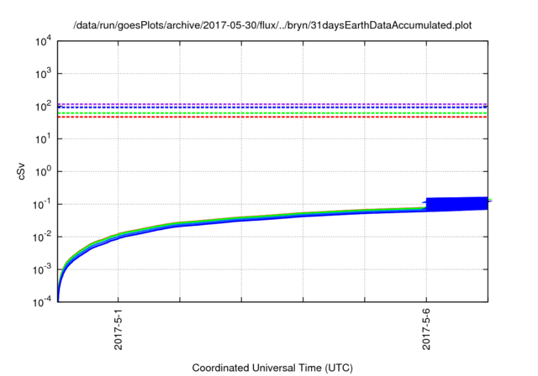Click the 10^-4 y-axis tick label
This screenshot has width=538, height=376.
pos(42,302)
